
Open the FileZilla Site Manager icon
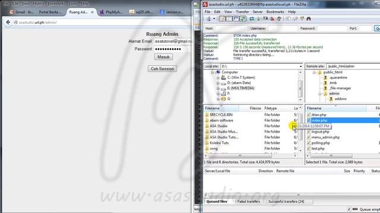(x=208, y=19)
